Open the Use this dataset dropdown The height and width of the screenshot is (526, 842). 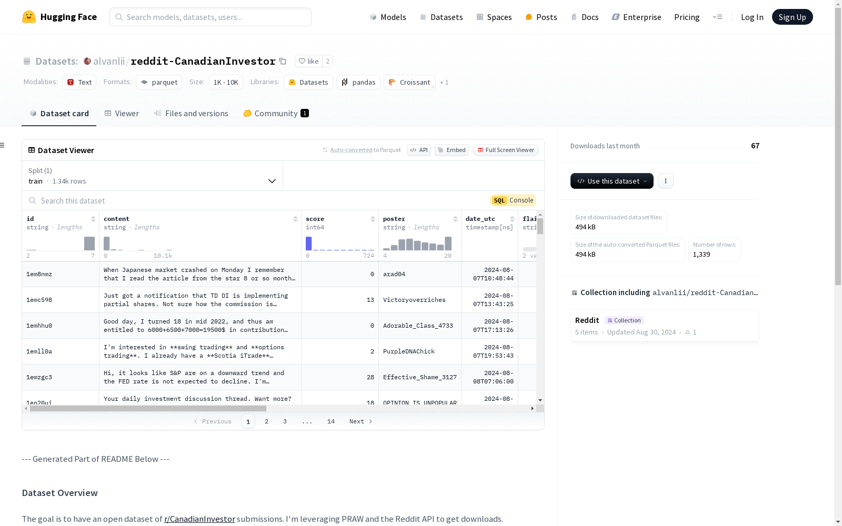[612, 181]
